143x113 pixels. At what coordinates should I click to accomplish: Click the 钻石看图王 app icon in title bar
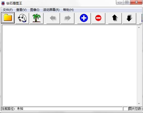tap(3, 3)
